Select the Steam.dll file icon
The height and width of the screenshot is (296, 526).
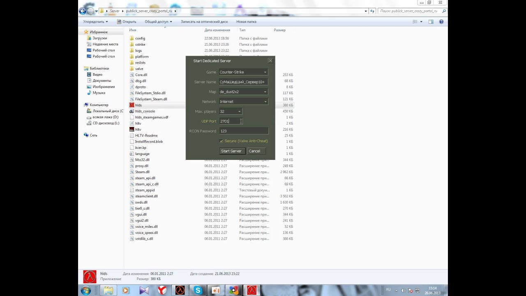(x=132, y=172)
